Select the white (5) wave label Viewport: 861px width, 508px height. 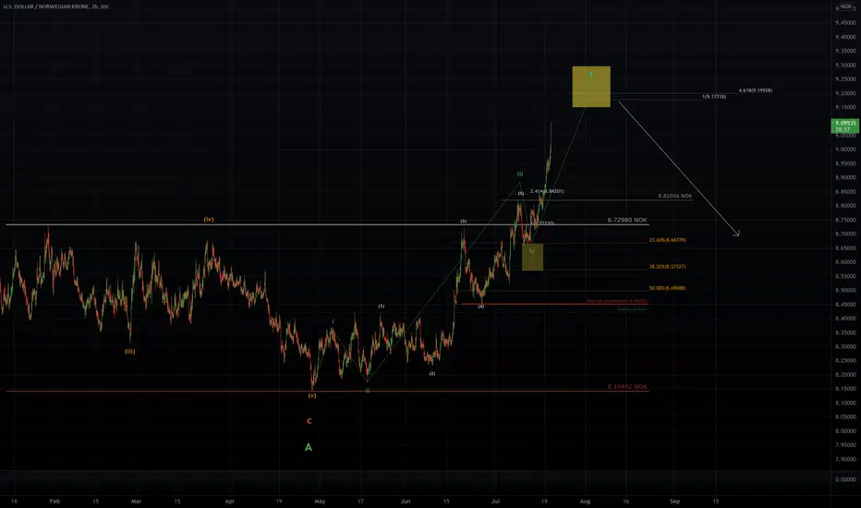point(520,193)
